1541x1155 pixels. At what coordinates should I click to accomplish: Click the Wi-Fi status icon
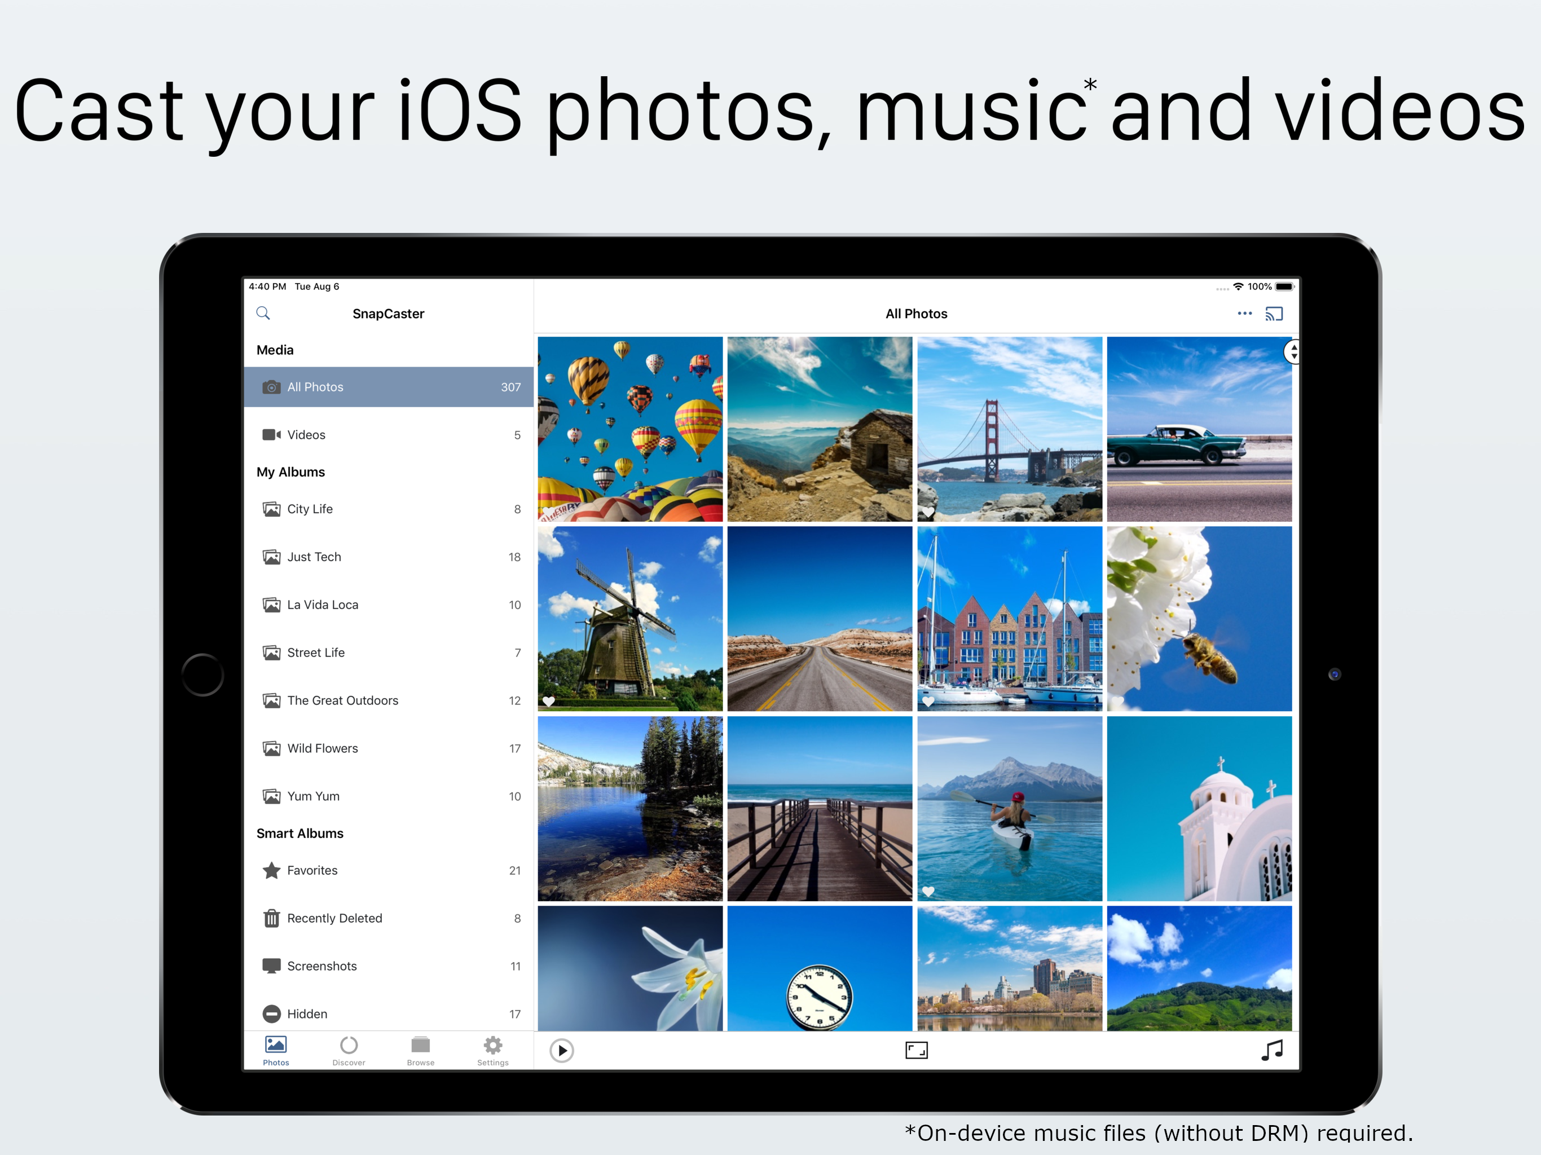1238,286
